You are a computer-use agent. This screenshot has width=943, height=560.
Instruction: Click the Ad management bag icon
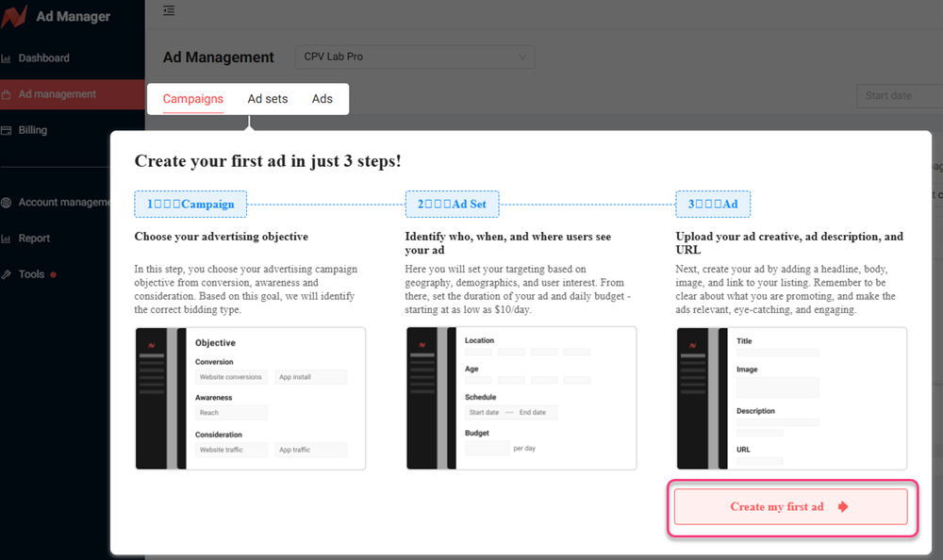click(7, 94)
